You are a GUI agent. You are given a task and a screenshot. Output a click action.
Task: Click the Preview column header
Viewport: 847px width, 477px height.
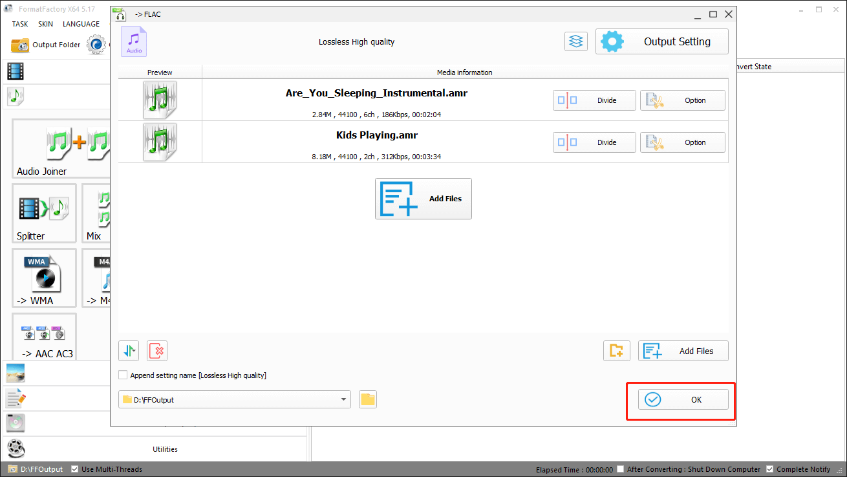[160, 72]
